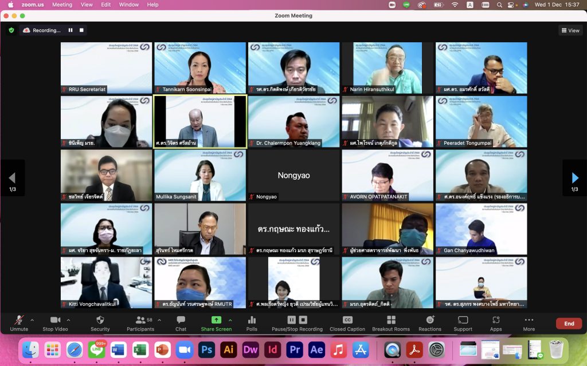Select Gan Chanyawudhiwan video tile
Image resolution: width=587 pixels, height=366 pixels.
click(x=482, y=229)
